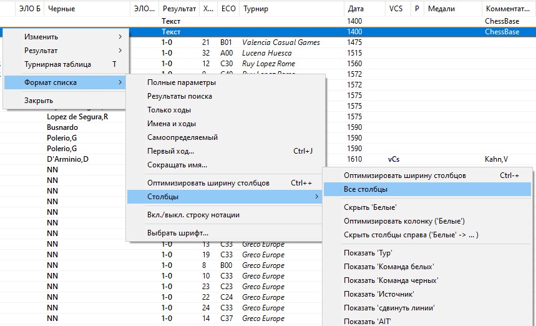Click Kahn,V commentator cell

(496, 159)
